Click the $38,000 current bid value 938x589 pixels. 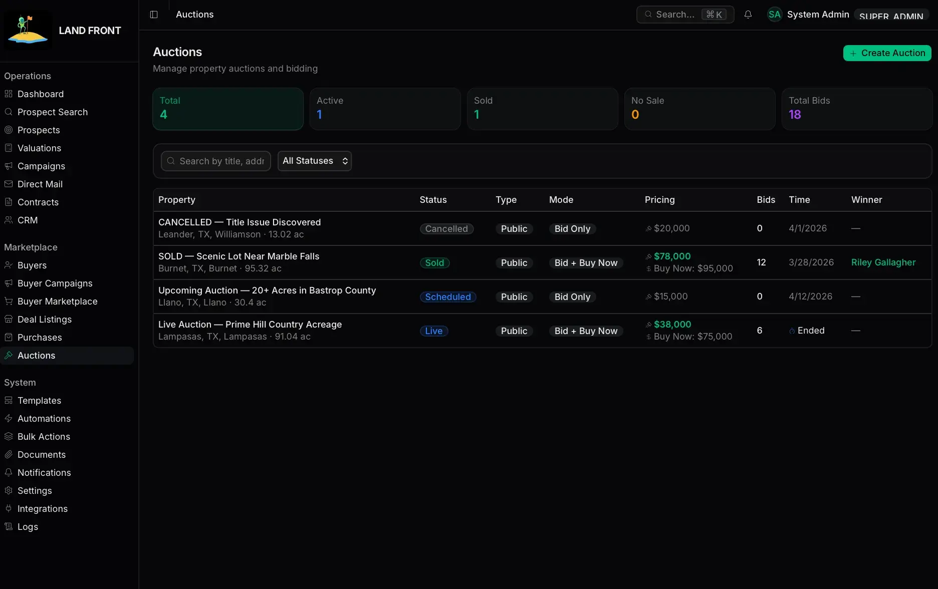point(672,324)
